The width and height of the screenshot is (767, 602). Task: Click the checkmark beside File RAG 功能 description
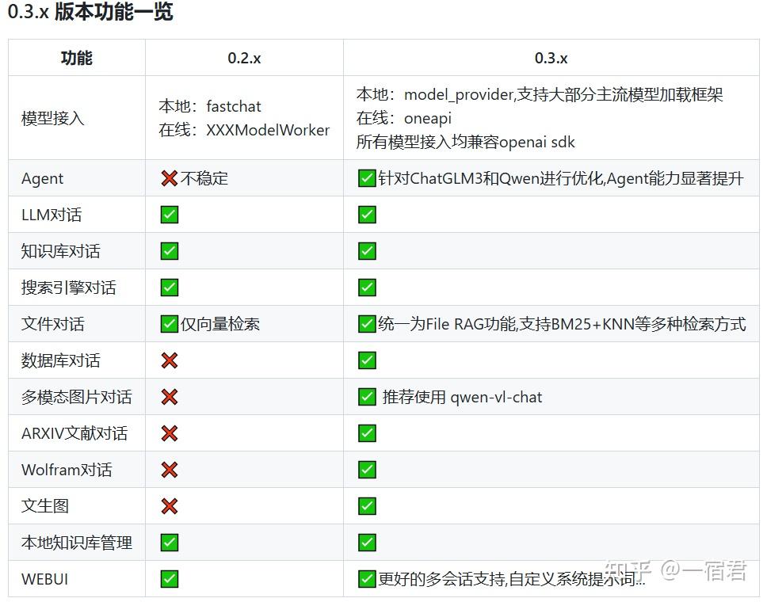pyautogui.click(x=366, y=323)
